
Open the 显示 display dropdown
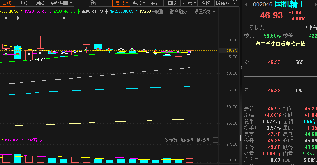[189, 3]
